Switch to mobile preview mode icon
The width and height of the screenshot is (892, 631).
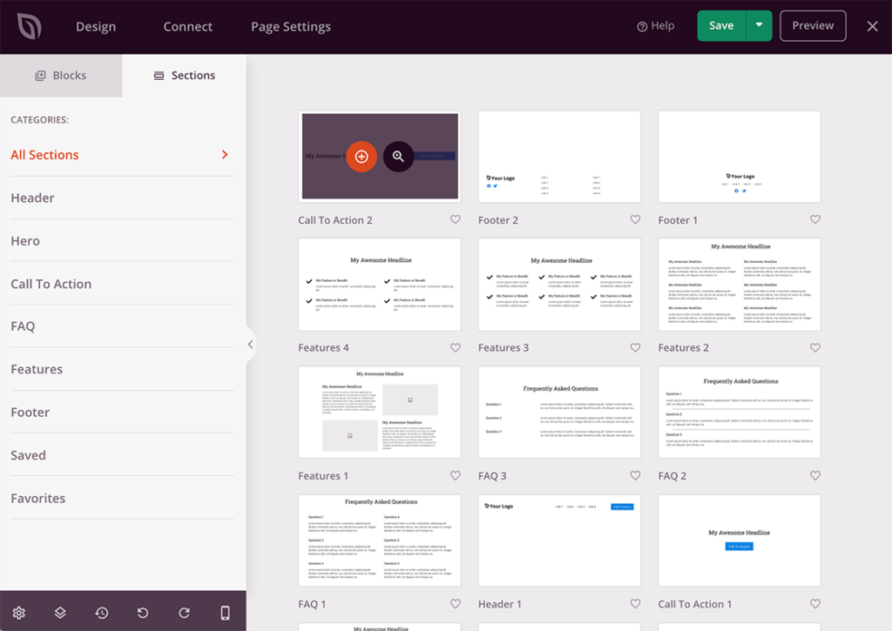click(225, 612)
